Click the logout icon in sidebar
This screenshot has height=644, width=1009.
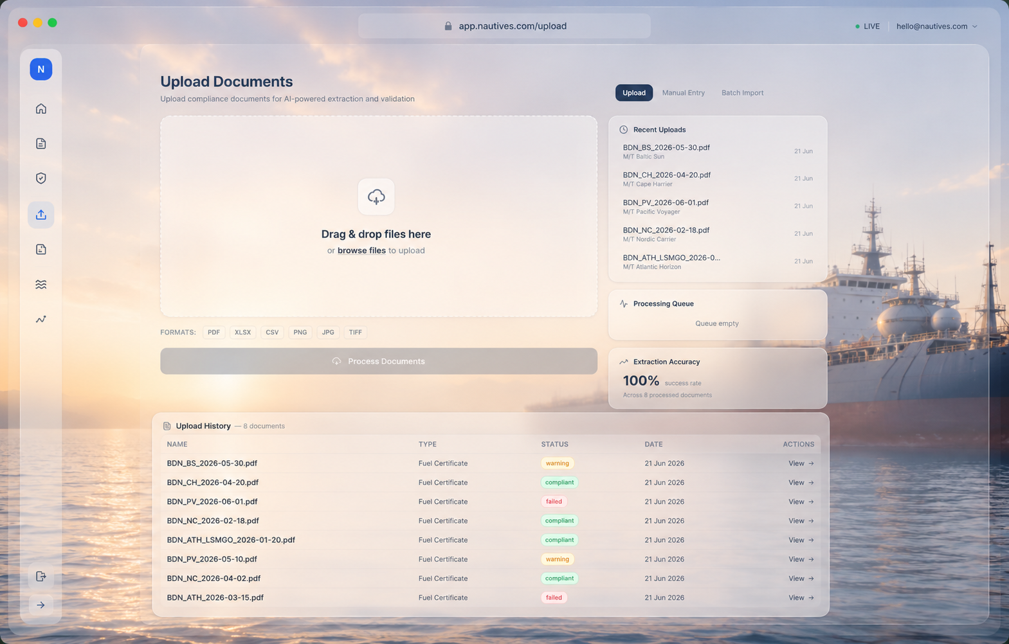click(41, 576)
